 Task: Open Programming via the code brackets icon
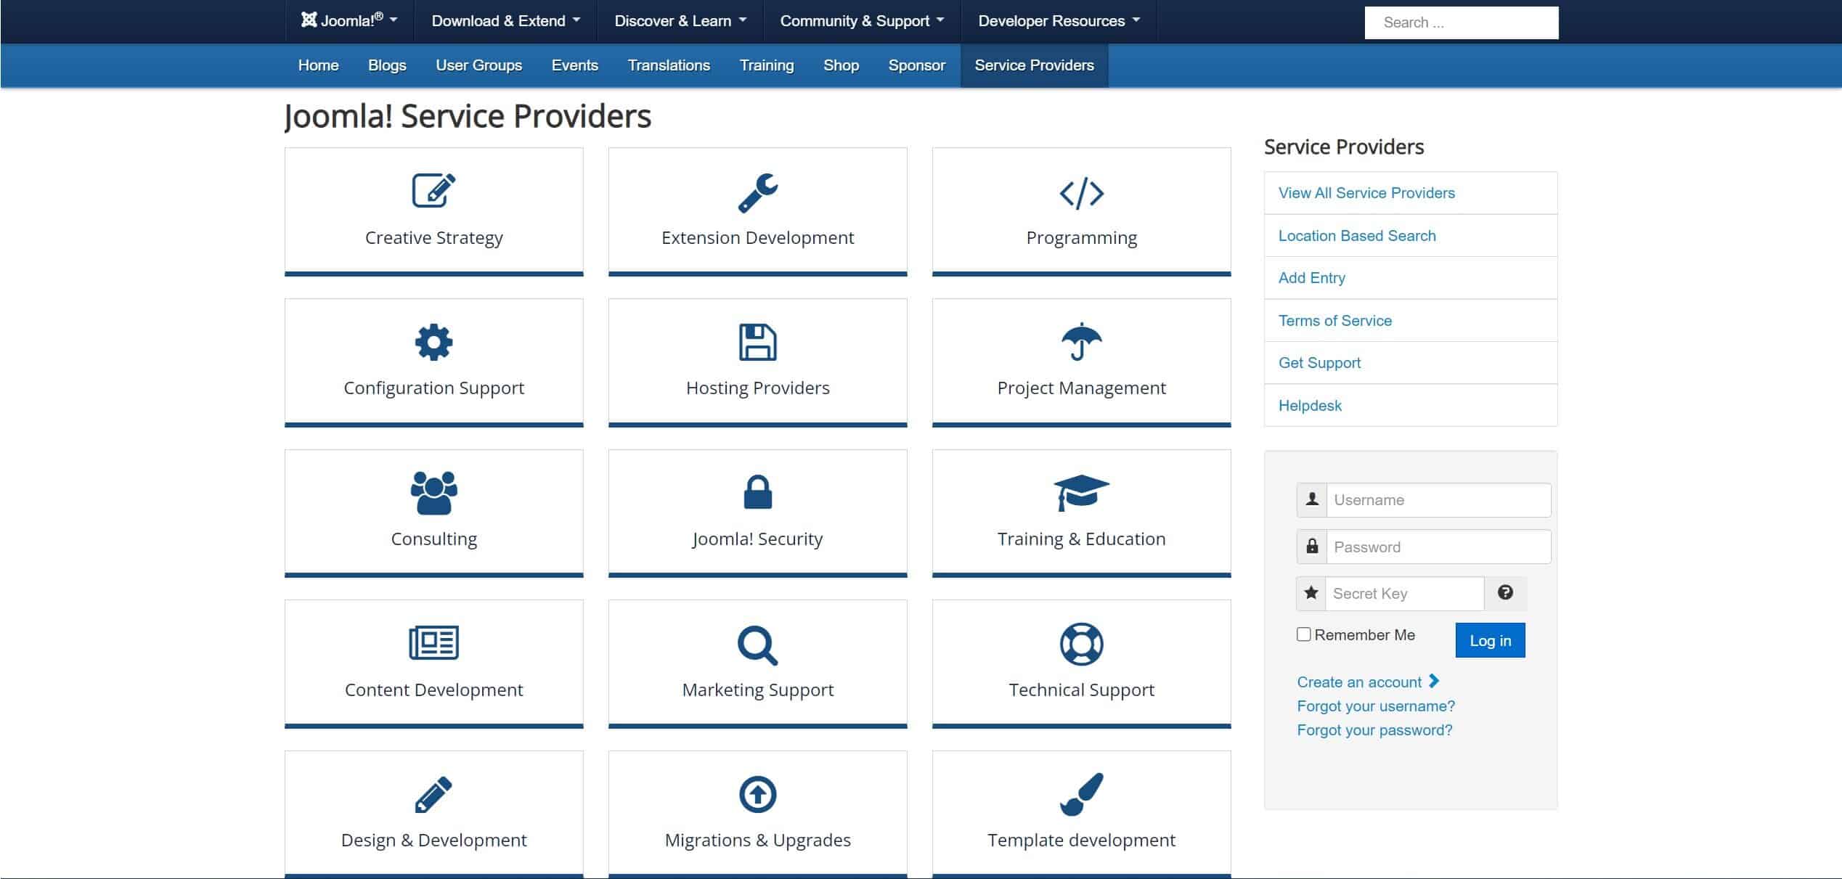click(x=1081, y=192)
